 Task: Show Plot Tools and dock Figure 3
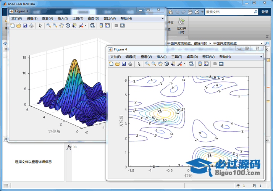tap(123, 26)
